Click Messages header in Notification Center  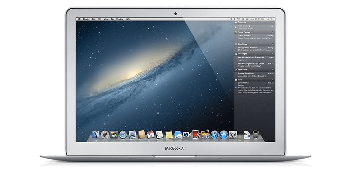coord(254,54)
